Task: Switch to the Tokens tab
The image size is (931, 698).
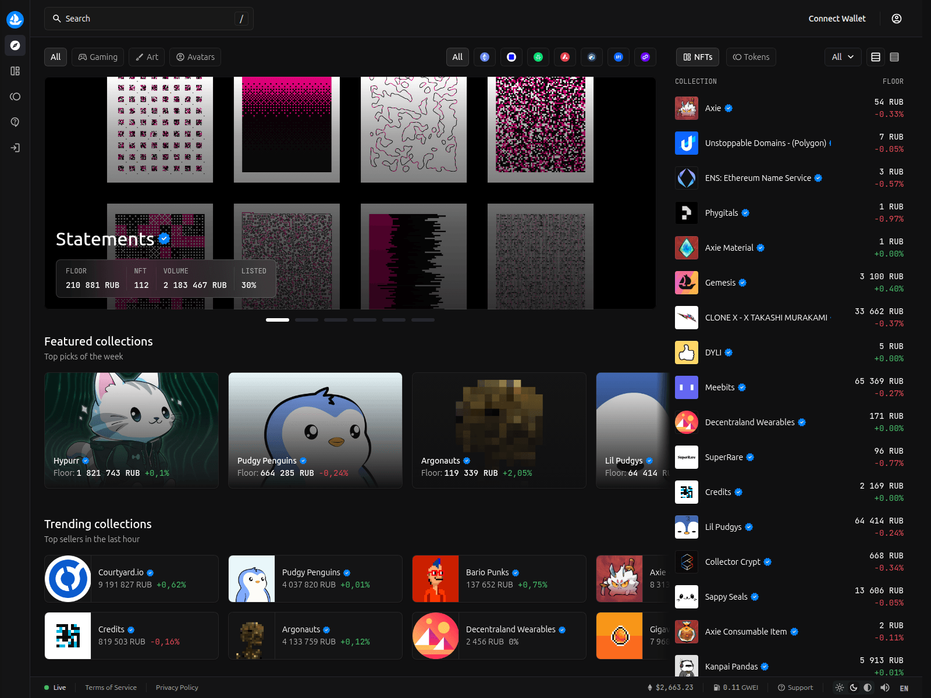Action: (751, 57)
